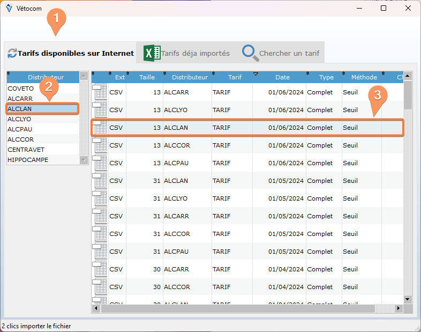Click the Distributeur header of the left list
The width and height of the screenshot is (421, 332).
pos(43,77)
